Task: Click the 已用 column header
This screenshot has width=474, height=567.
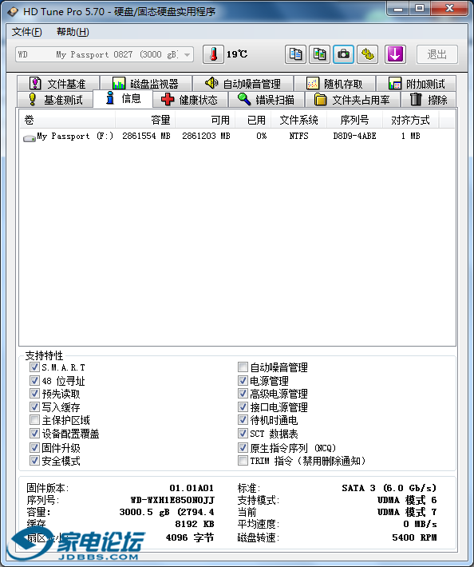Action: point(253,120)
